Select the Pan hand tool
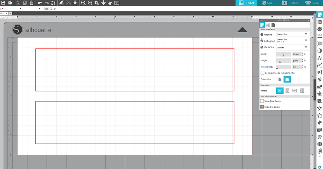The image size is (323, 169). point(110,3)
